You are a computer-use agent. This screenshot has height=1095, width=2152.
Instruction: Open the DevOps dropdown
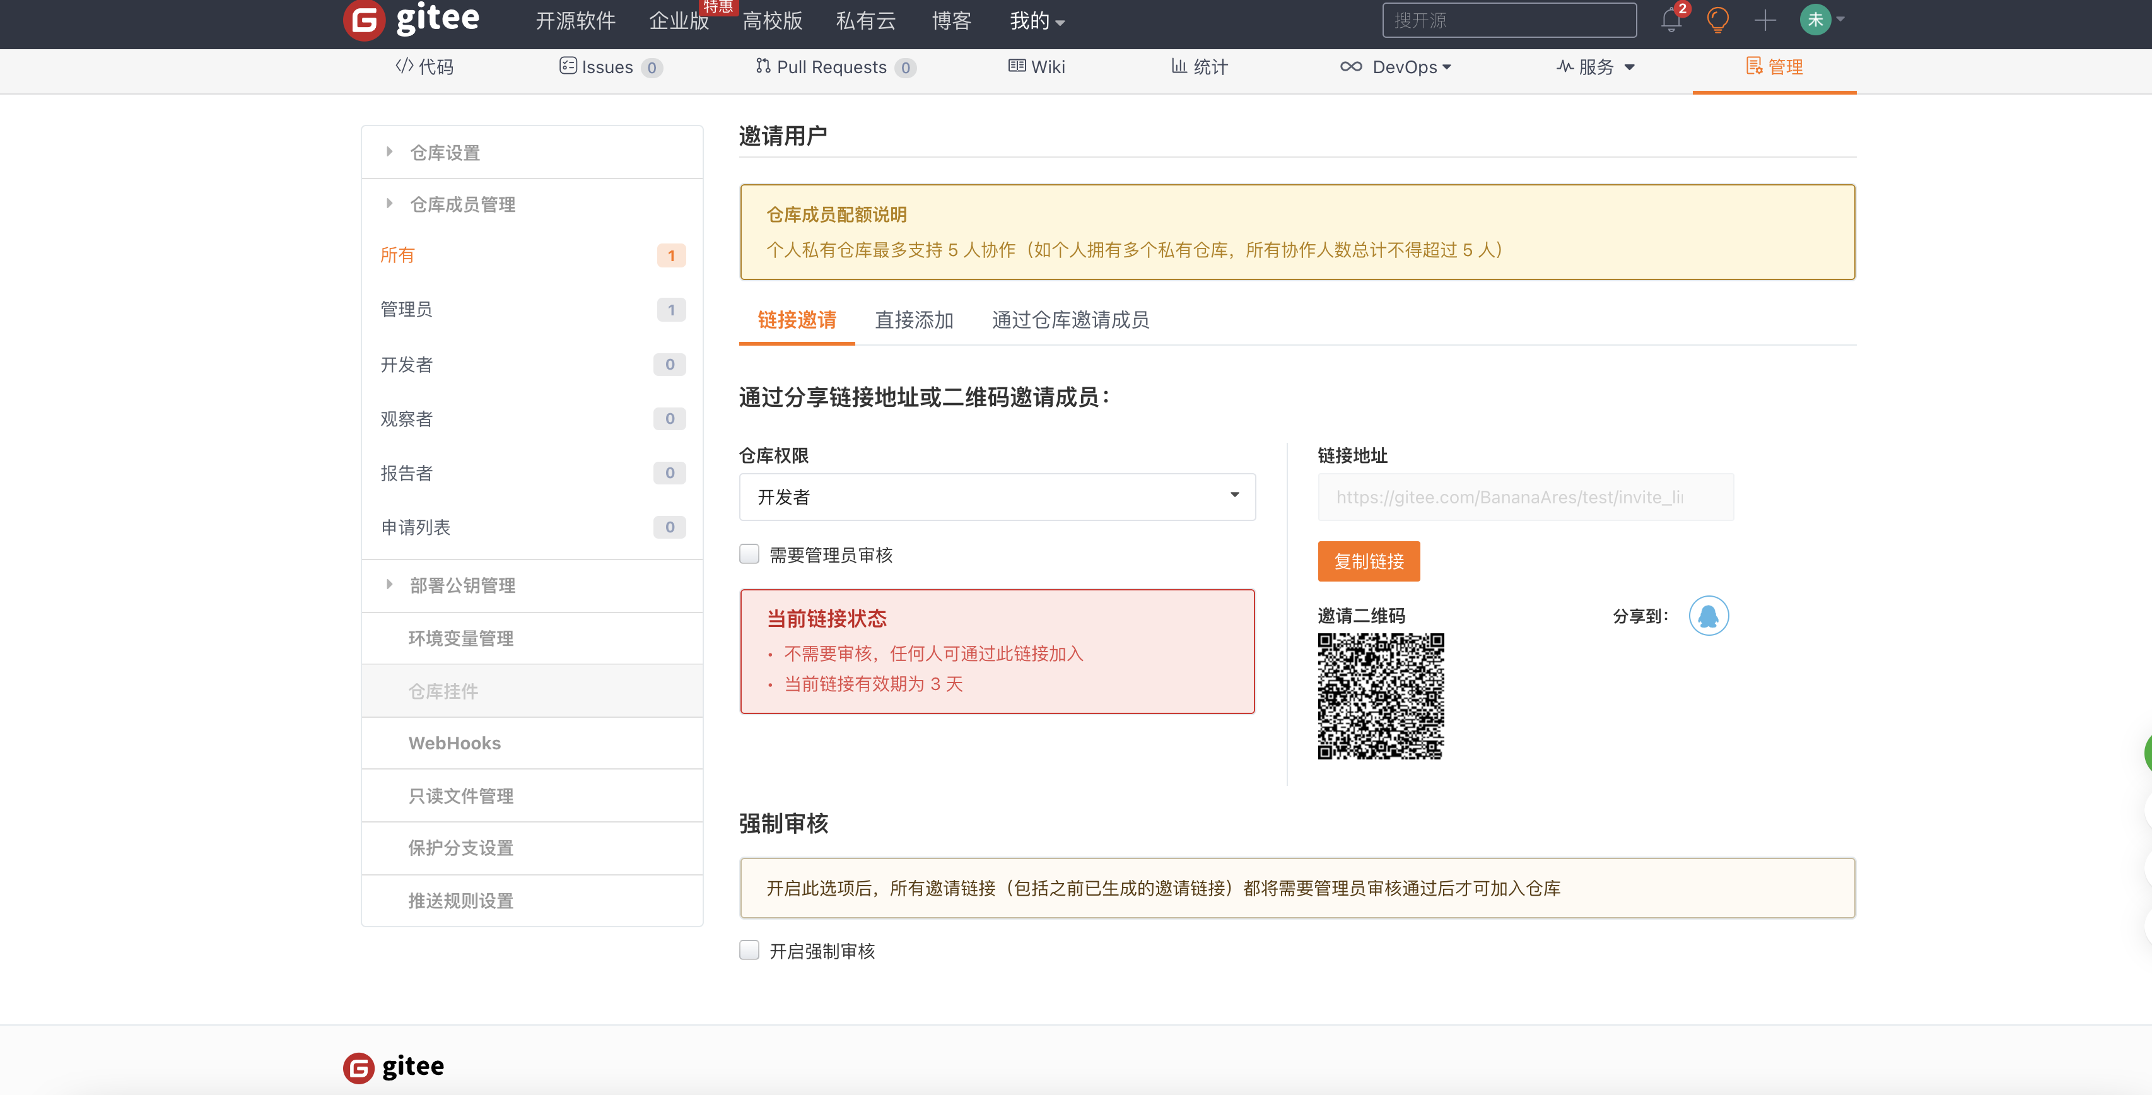click(1395, 67)
